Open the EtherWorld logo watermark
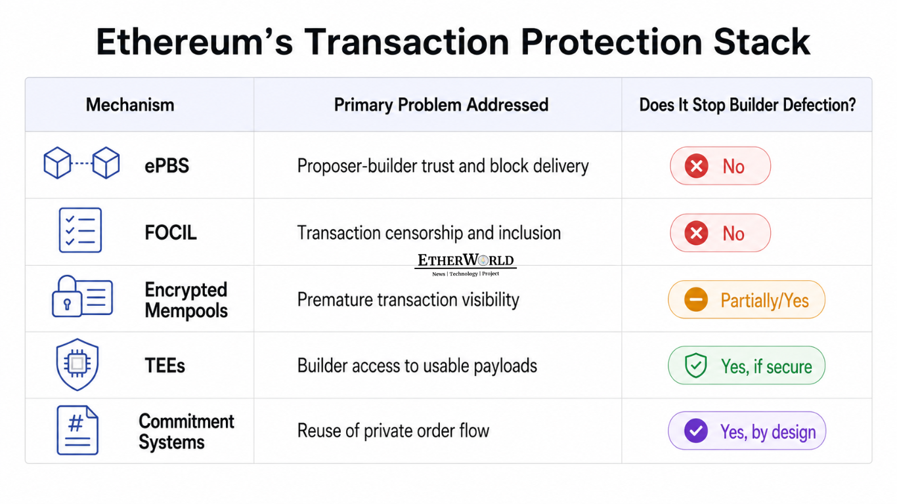The width and height of the screenshot is (897, 504). click(466, 264)
